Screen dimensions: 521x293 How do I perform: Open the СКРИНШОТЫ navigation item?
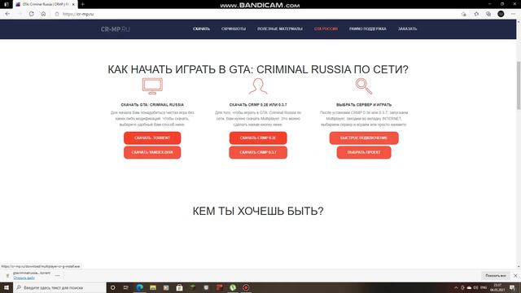click(x=234, y=29)
